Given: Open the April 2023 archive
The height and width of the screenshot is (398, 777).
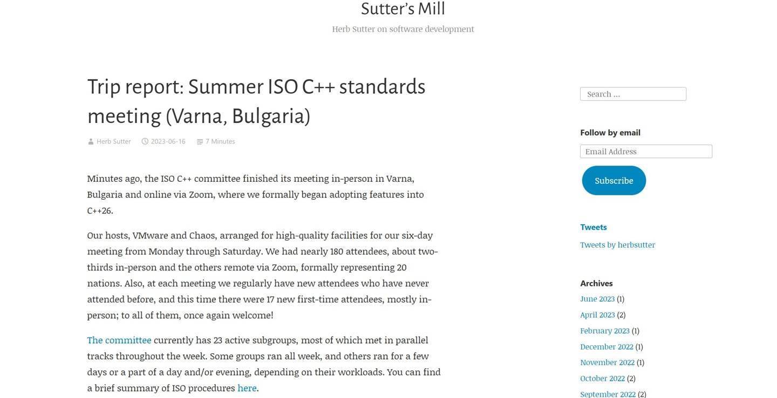Looking at the screenshot, I should pos(597,315).
